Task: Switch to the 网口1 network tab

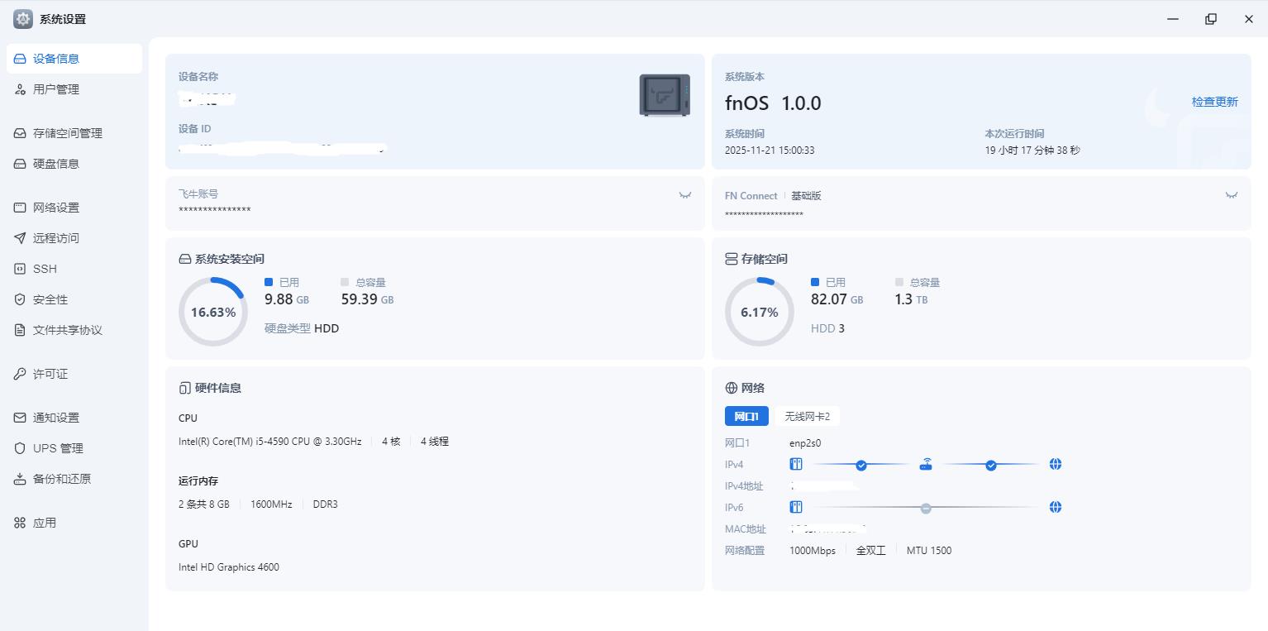Action: pos(746,416)
